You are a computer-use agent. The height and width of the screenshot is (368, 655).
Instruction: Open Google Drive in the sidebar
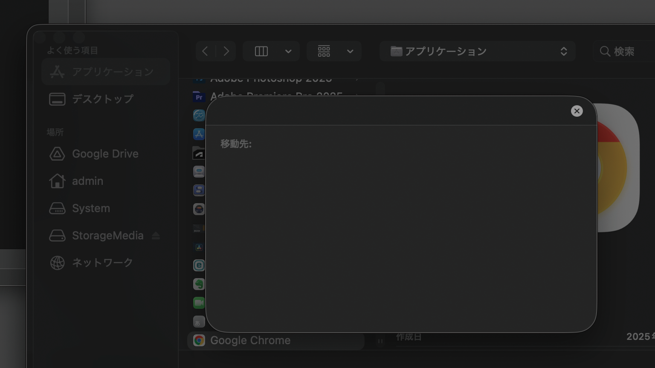pos(105,154)
